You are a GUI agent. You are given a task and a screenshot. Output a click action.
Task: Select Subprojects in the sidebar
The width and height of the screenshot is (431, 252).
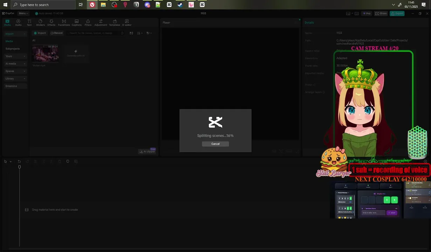13,49
